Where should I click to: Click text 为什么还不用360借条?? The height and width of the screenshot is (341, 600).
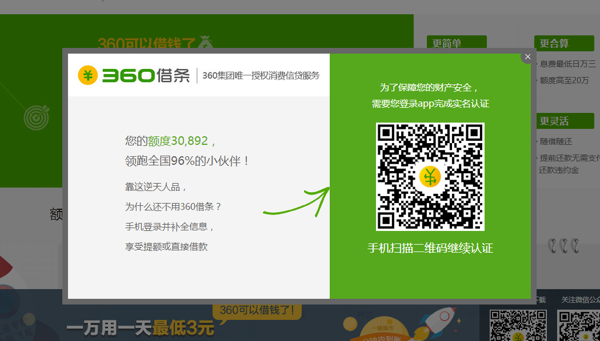click(x=173, y=207)
